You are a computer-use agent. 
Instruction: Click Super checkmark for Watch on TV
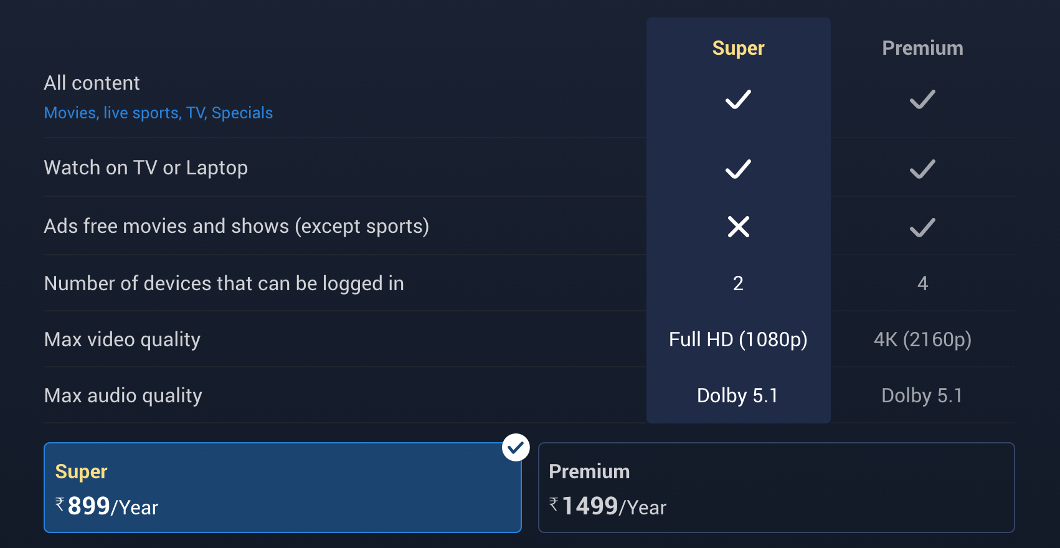click(x=738, y=169)
